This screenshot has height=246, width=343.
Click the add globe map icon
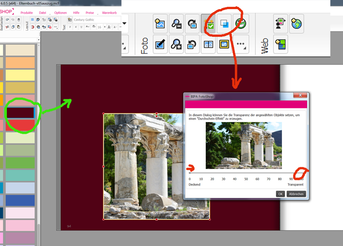[296, 24]
